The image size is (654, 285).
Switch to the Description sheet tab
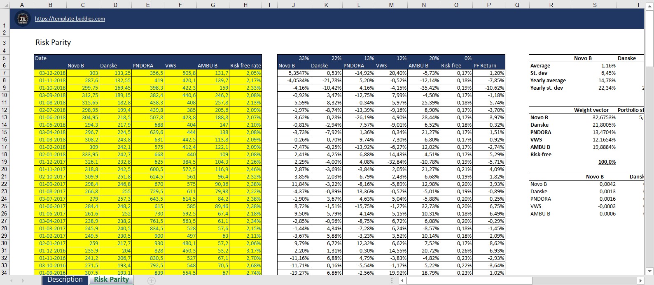[65, 280]
